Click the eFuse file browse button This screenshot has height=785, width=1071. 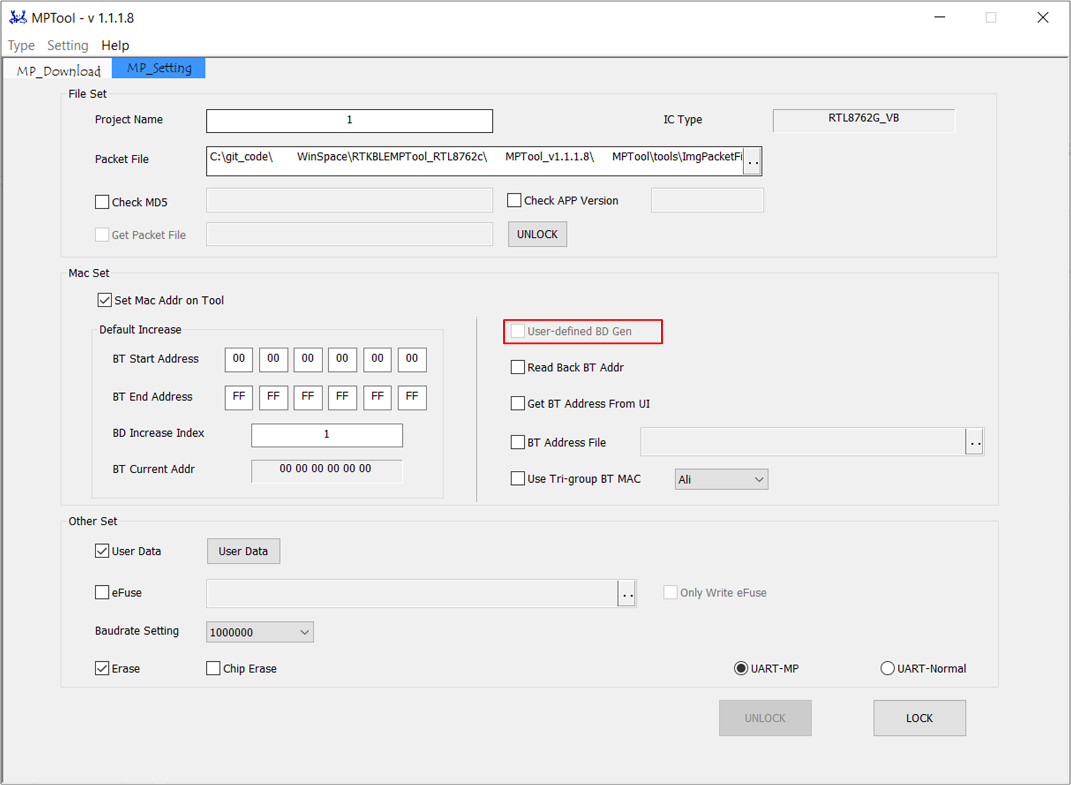[627, 593]
